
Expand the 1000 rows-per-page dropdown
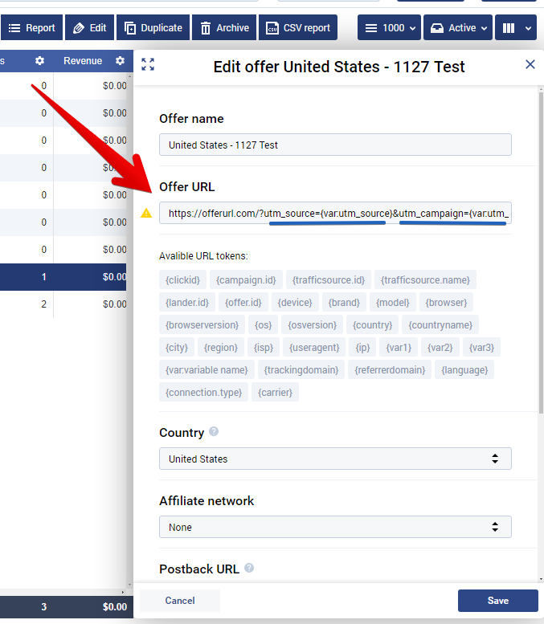tap(389, 28)
